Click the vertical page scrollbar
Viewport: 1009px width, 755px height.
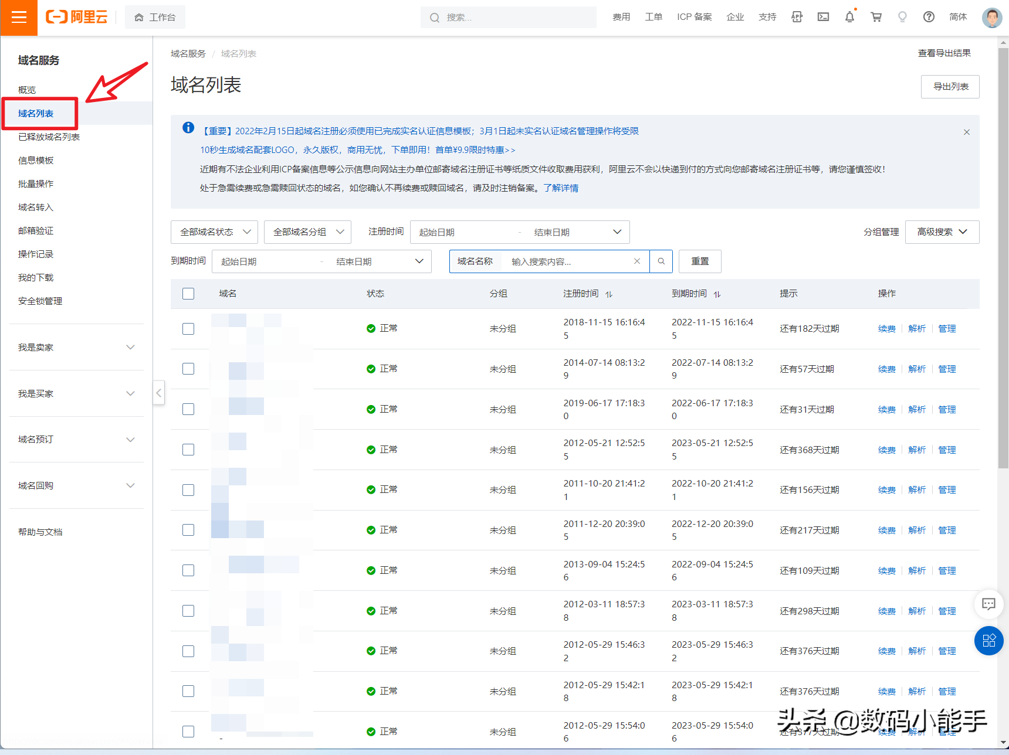(1003, 258)
